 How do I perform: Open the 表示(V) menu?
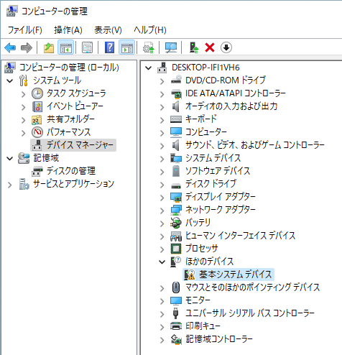point(108,30)
